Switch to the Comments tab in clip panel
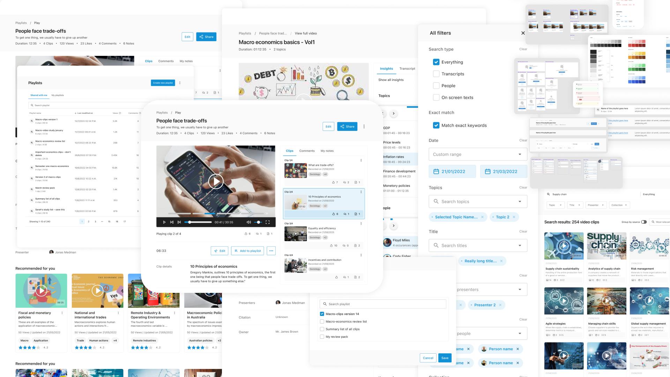The height and width of the screenshot is (377, 670). coord(307,151)
